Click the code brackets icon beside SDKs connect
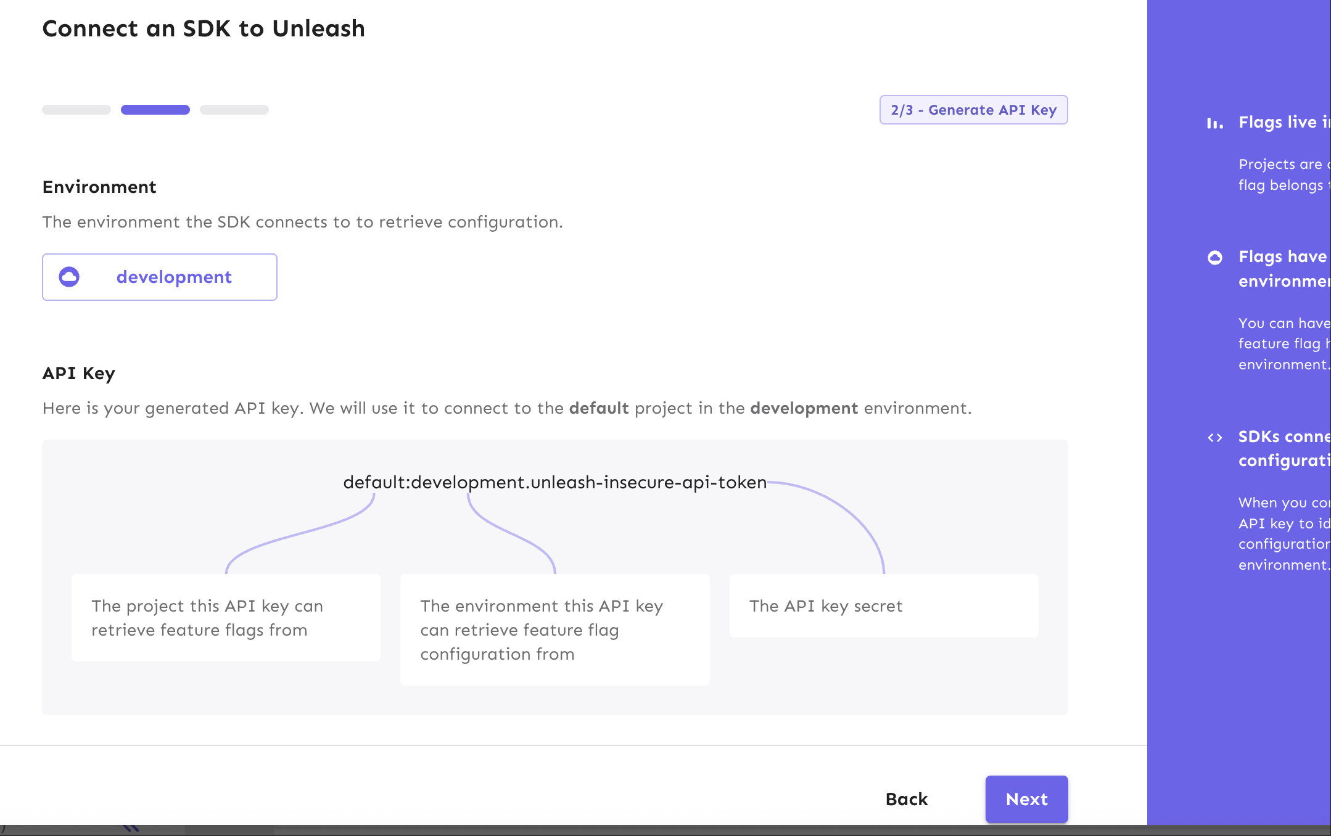The image size is (1331, 836). point(1215,438)
